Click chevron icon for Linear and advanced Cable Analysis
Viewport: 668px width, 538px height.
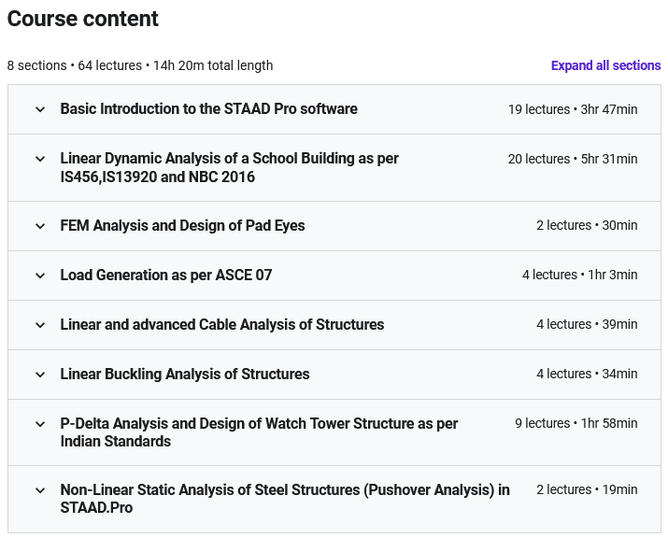point(40,325)
